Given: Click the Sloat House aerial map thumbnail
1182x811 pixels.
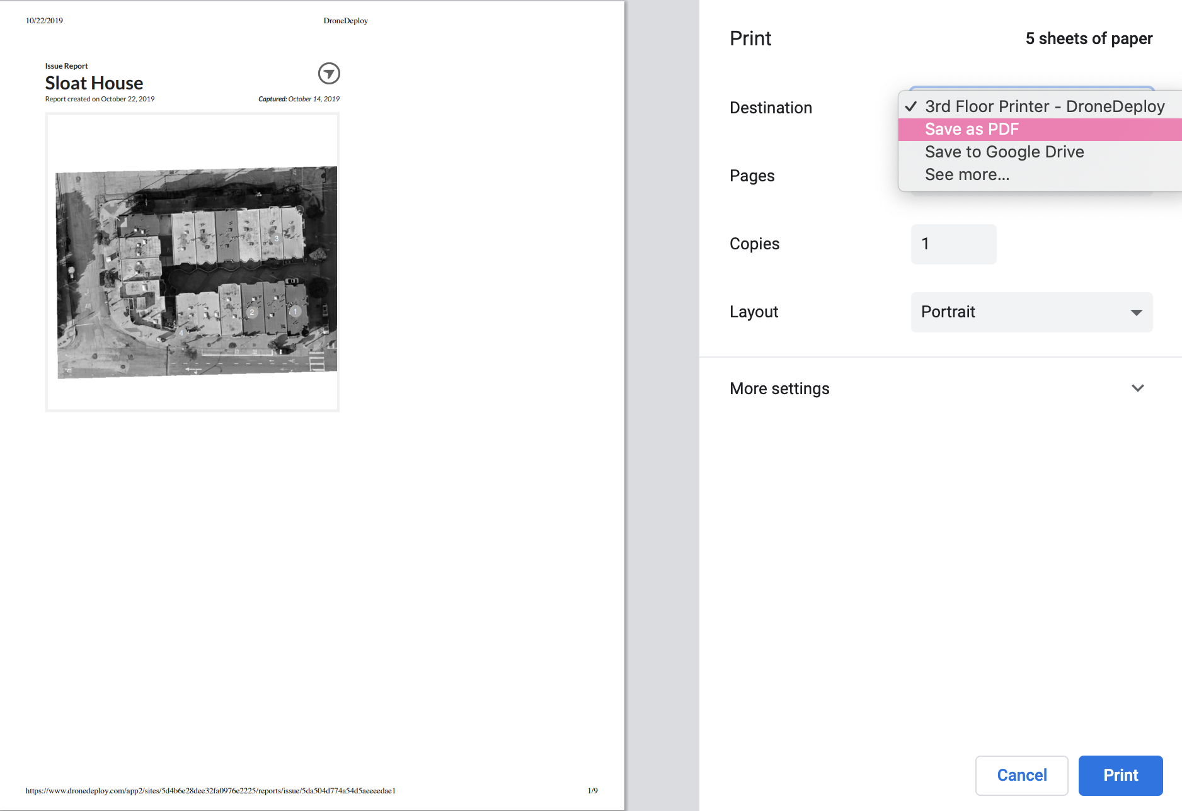Looking at the screenshot, I should tap(192, 263).
